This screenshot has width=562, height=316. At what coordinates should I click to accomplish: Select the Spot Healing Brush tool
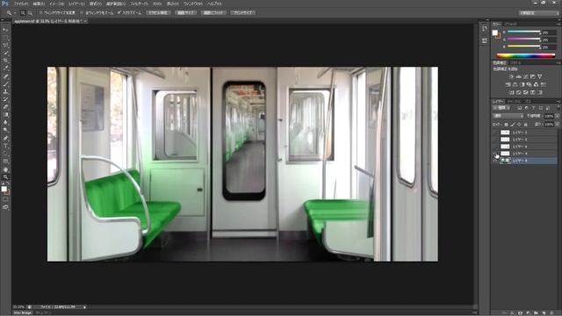tap(5, 76)
